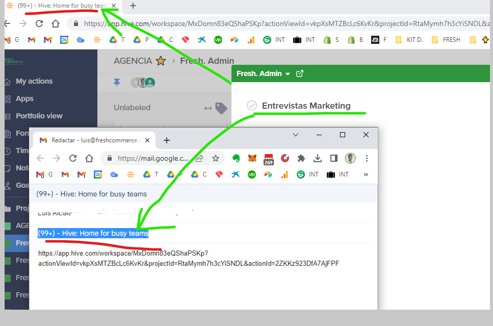The image size is (493, 326).
Task: Click project member avatars
Action: point(143,83)
